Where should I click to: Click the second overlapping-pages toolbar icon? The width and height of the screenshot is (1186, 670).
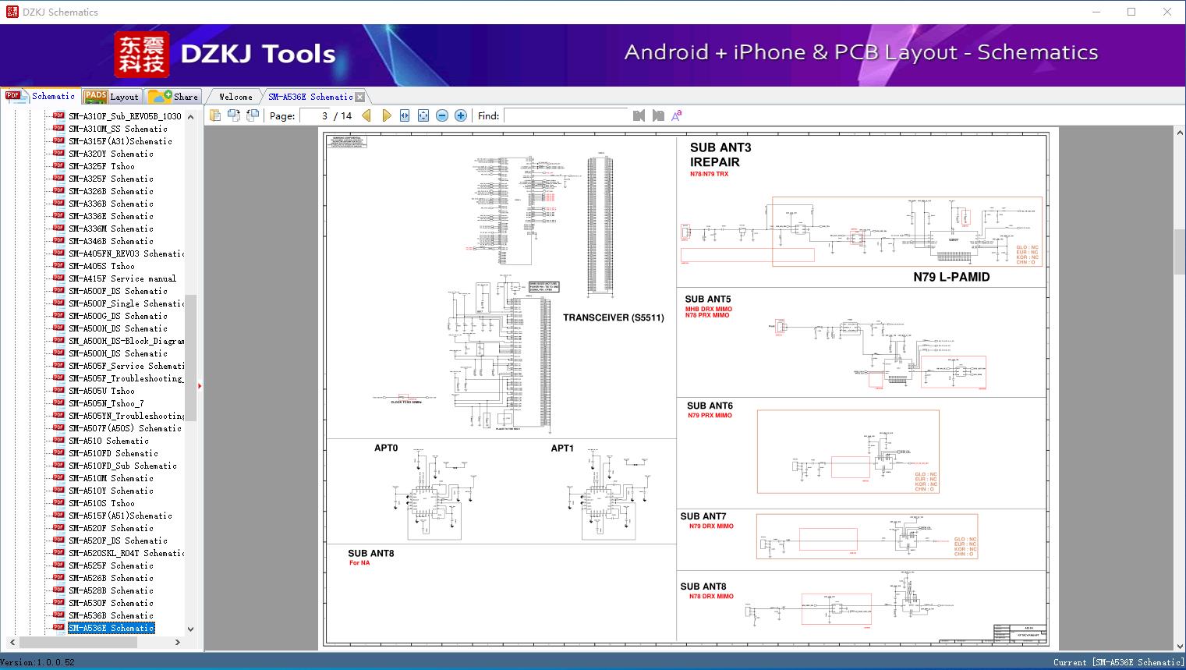click(x=234, y=115)
